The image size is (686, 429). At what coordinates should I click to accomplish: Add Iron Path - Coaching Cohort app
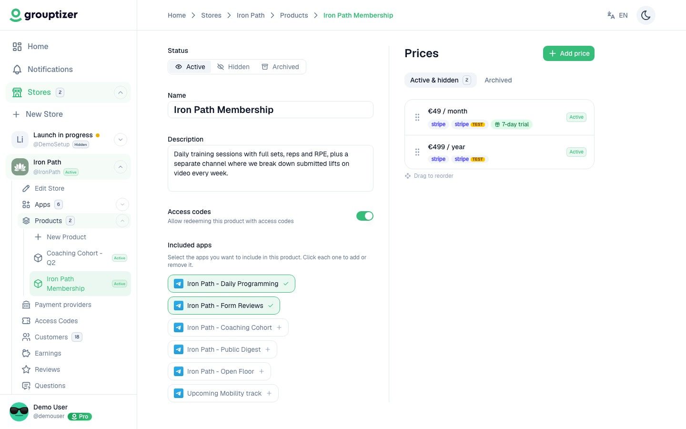coord(228,327)
